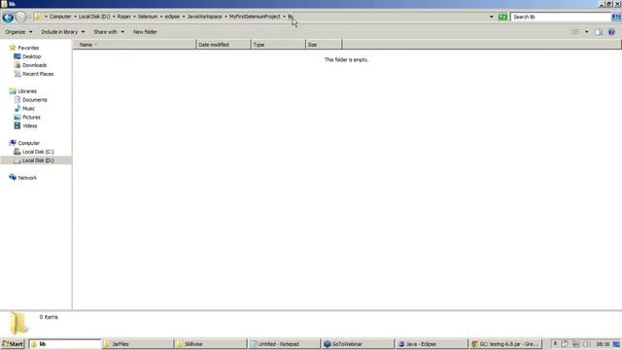Sort by Name column header

point(134,45)
